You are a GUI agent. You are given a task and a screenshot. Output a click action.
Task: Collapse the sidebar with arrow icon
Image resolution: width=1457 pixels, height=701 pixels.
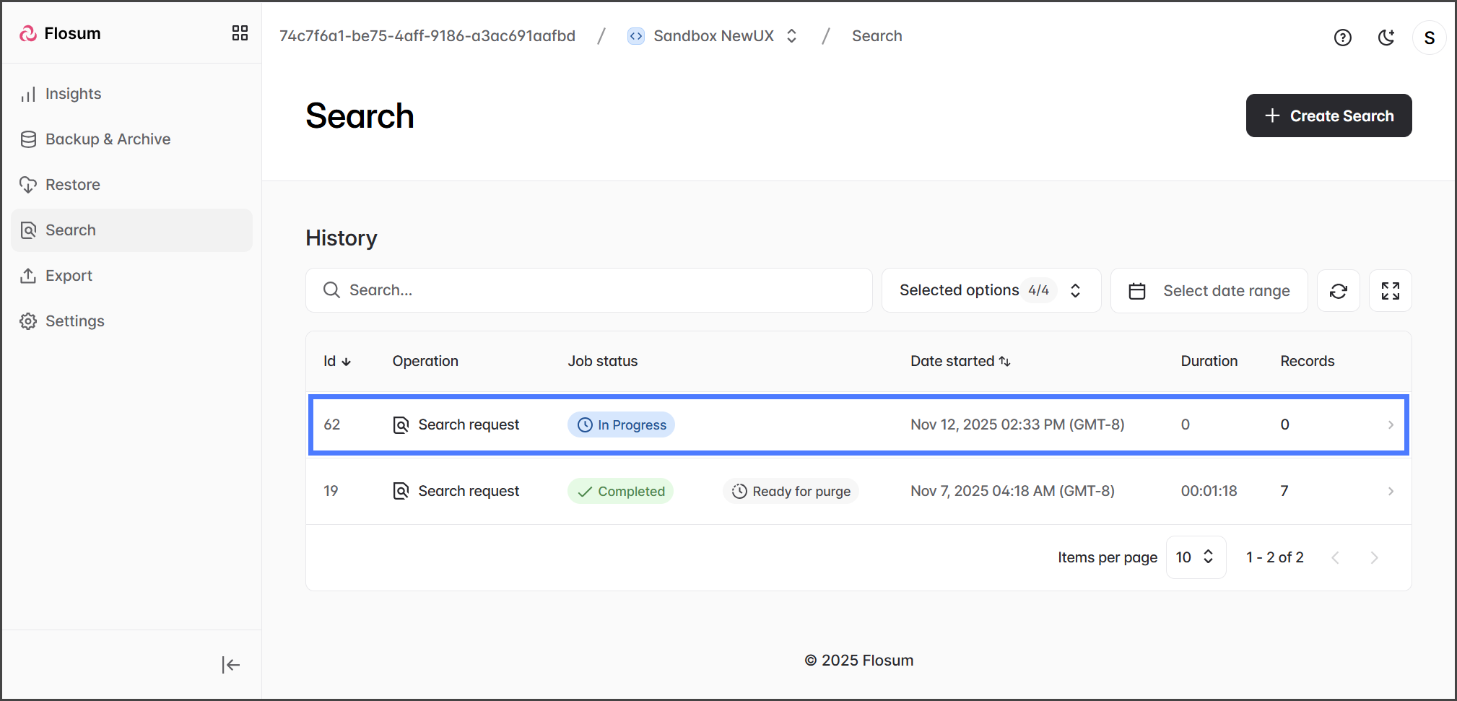click(x=230, y=665)
